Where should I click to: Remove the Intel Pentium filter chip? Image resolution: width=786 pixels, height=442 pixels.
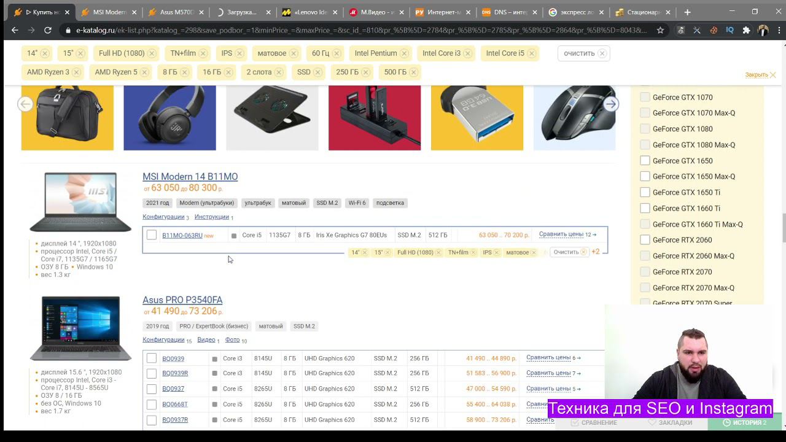pos(404,53)
